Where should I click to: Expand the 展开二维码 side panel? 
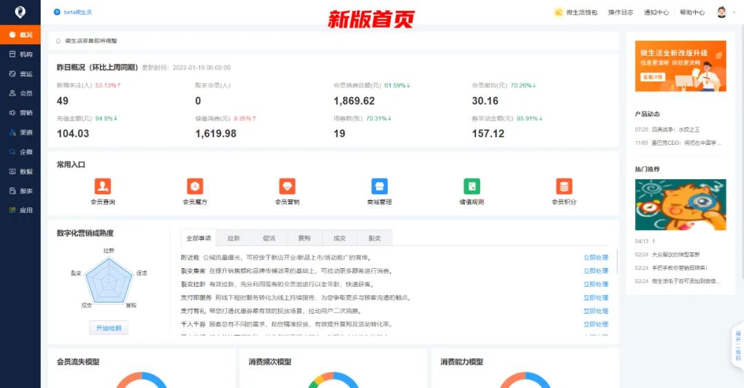738,345
